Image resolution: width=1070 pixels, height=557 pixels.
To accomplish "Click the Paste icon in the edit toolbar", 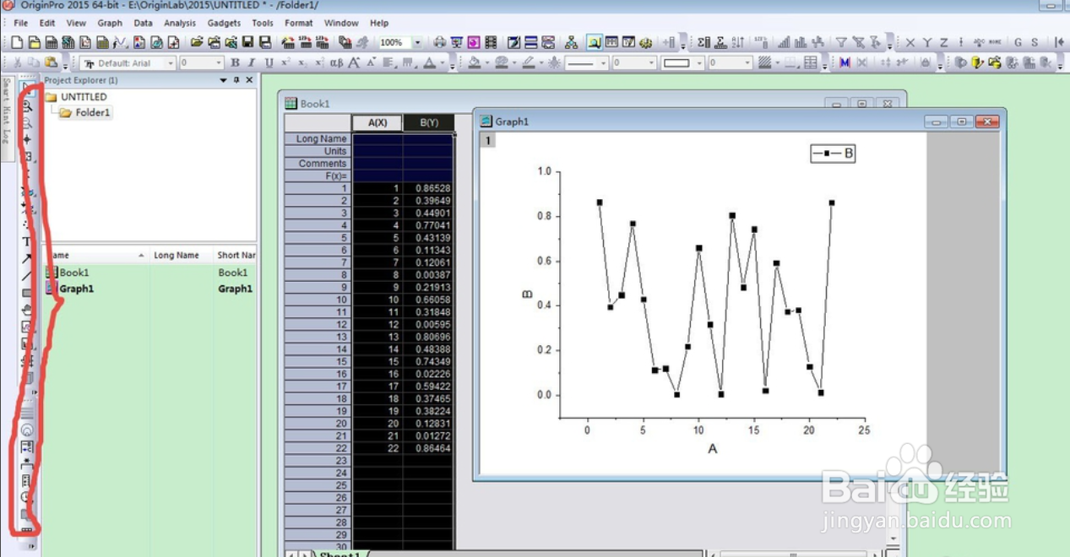I will click(x=51, y=63).
